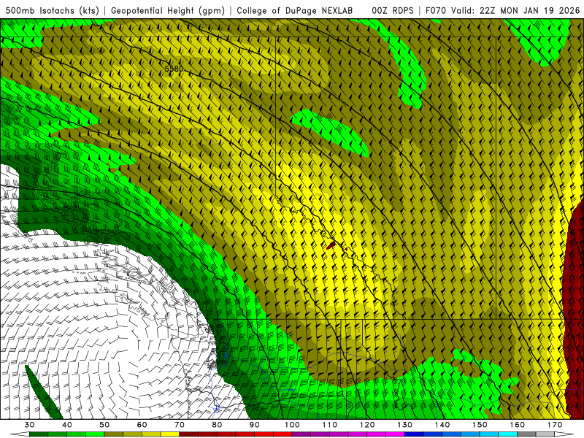Select the bright green 45–50 kt color swatch

pos(95,434)
